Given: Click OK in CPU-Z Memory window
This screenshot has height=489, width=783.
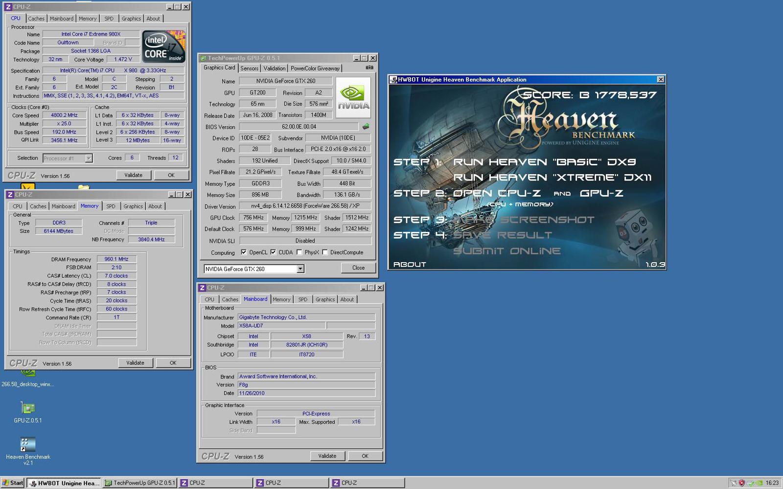Looking at the screenshot, I should pos(173,363).
